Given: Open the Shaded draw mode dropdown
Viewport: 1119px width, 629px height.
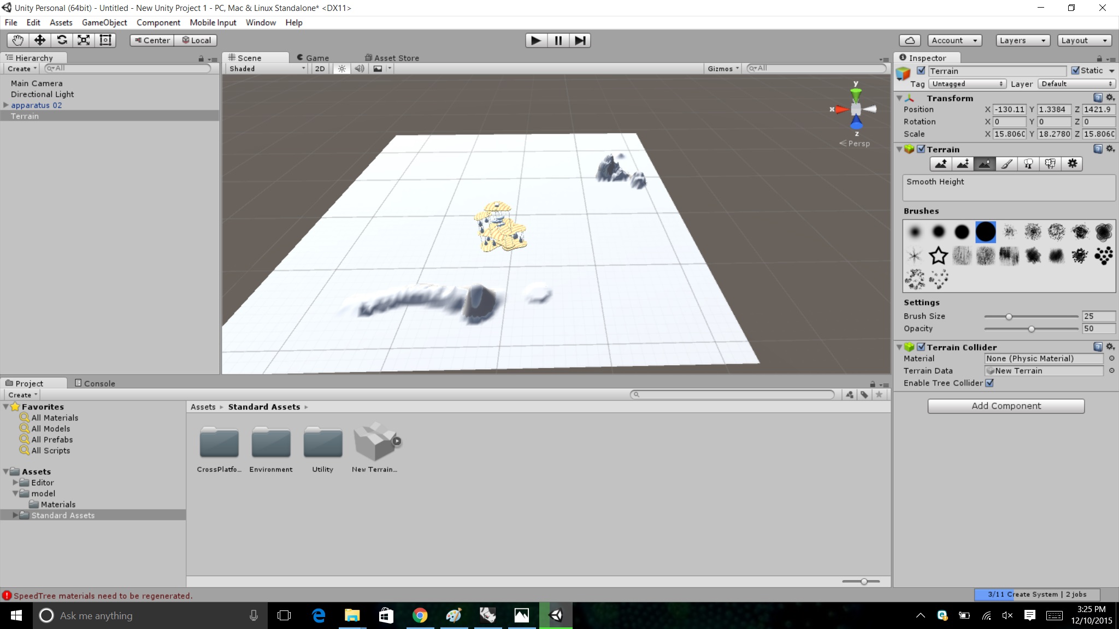Looking at the screenshot, I should 264,68.
